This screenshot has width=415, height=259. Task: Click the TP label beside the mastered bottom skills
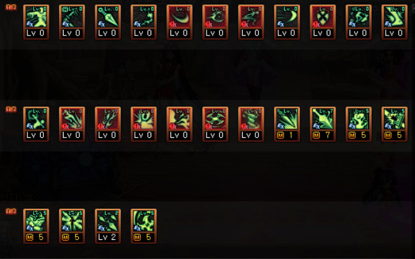coord(11,211)
